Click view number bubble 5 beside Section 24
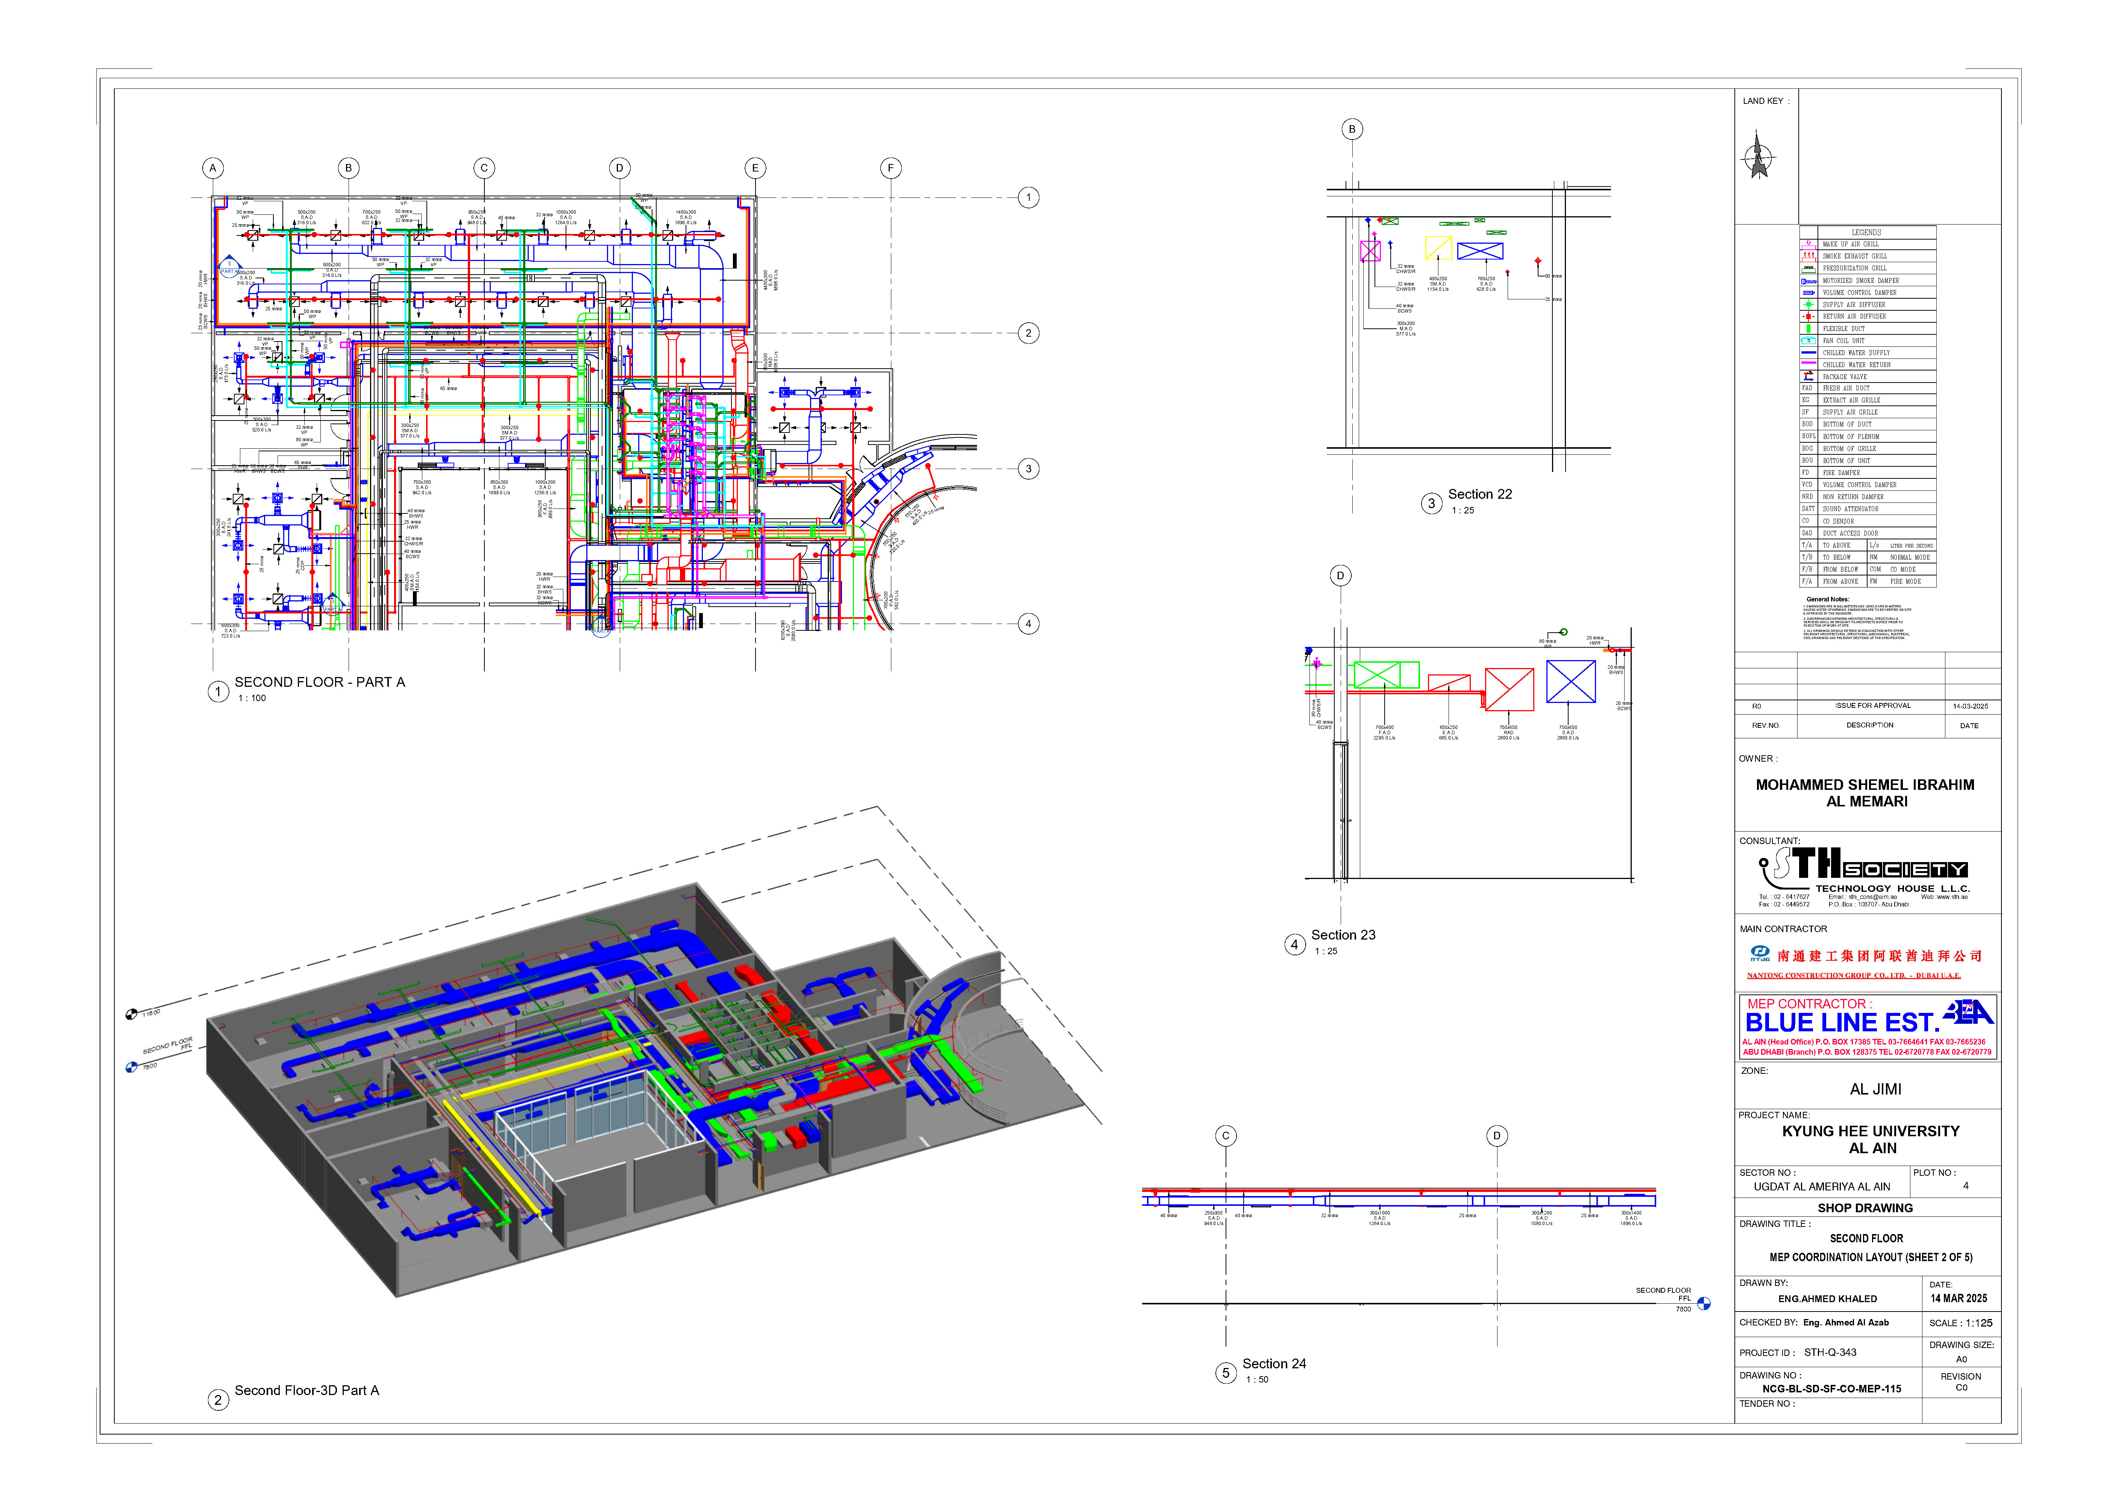This screenshot has height=1512, width=2118. [1226, 1373]
